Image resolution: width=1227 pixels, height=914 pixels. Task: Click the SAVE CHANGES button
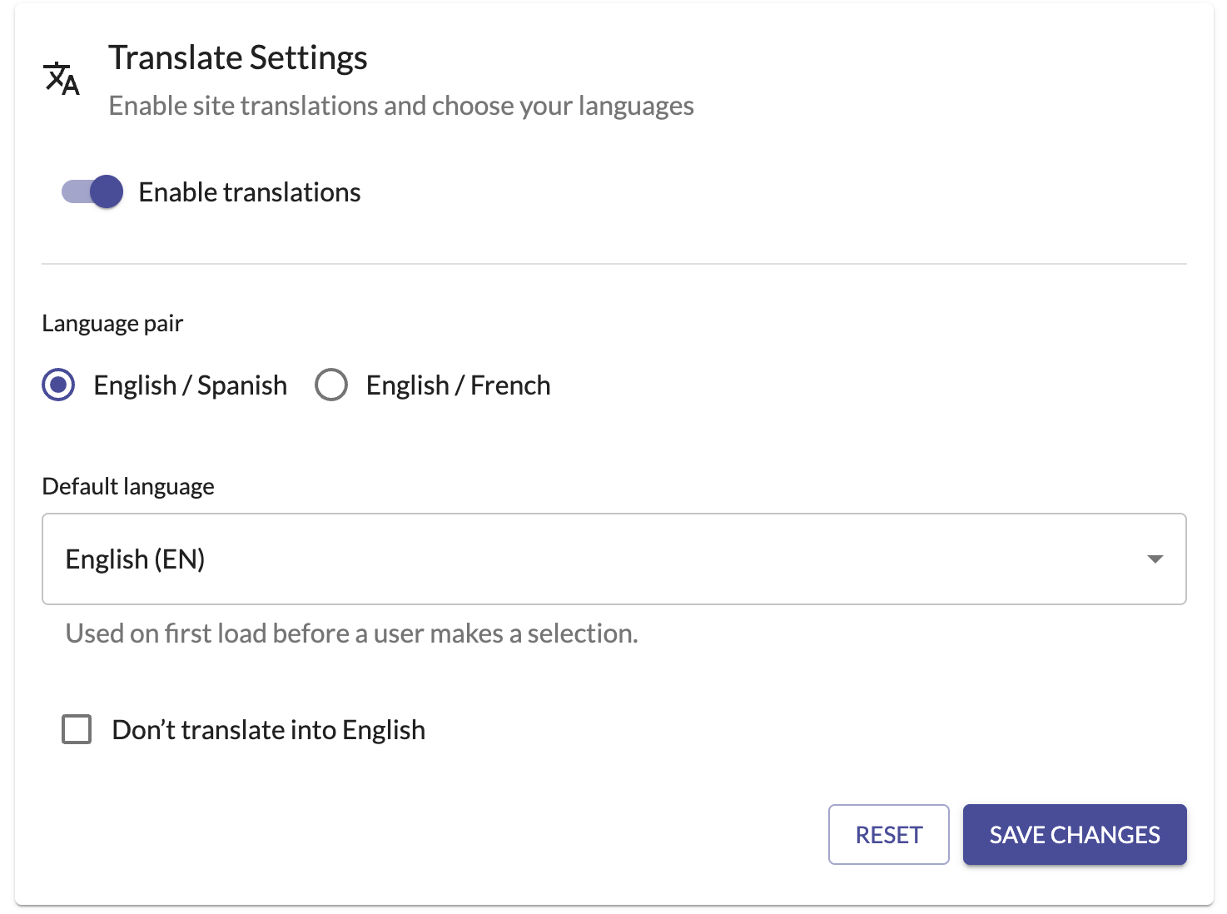coord(1074,834)
